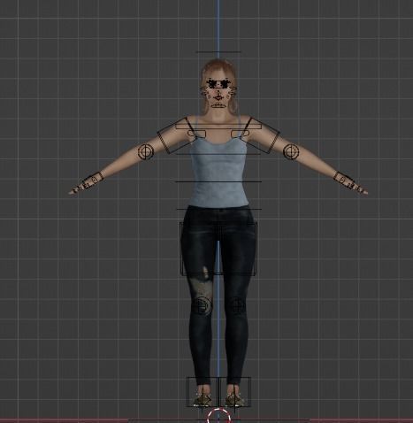The width and height of the screenshot is (413, 423).
Task: Click the spine control line at the waist of the tank top
Action: [218, 181]
